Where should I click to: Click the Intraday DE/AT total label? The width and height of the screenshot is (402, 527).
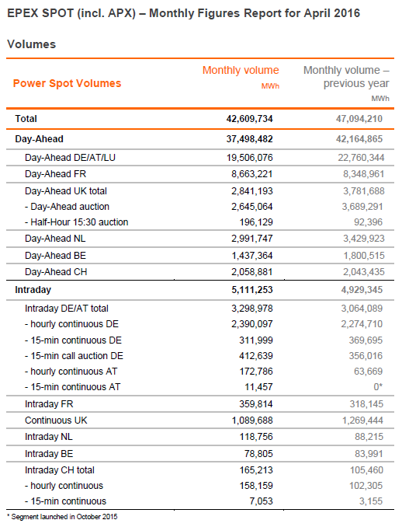(x=67, y=309)
